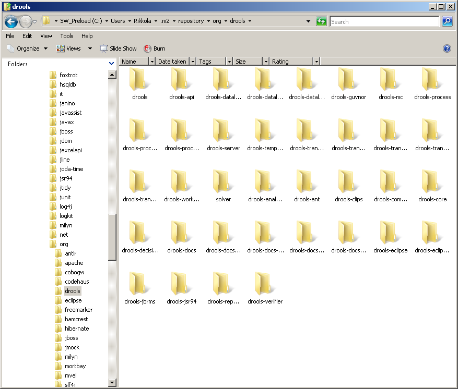458x389 pixels.
Task: Select the mortbay folder in tree
Action: (75, 366)
